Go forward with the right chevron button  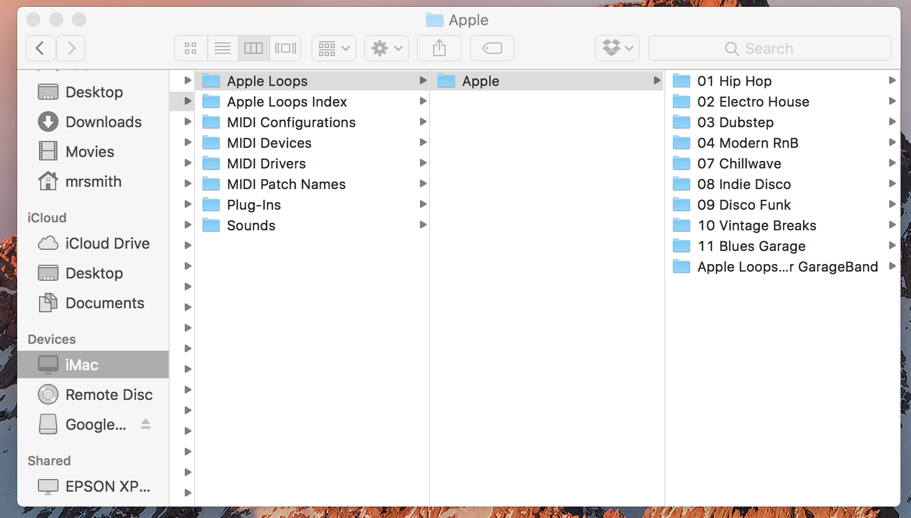pyautogui.click(x=71, y=48)
